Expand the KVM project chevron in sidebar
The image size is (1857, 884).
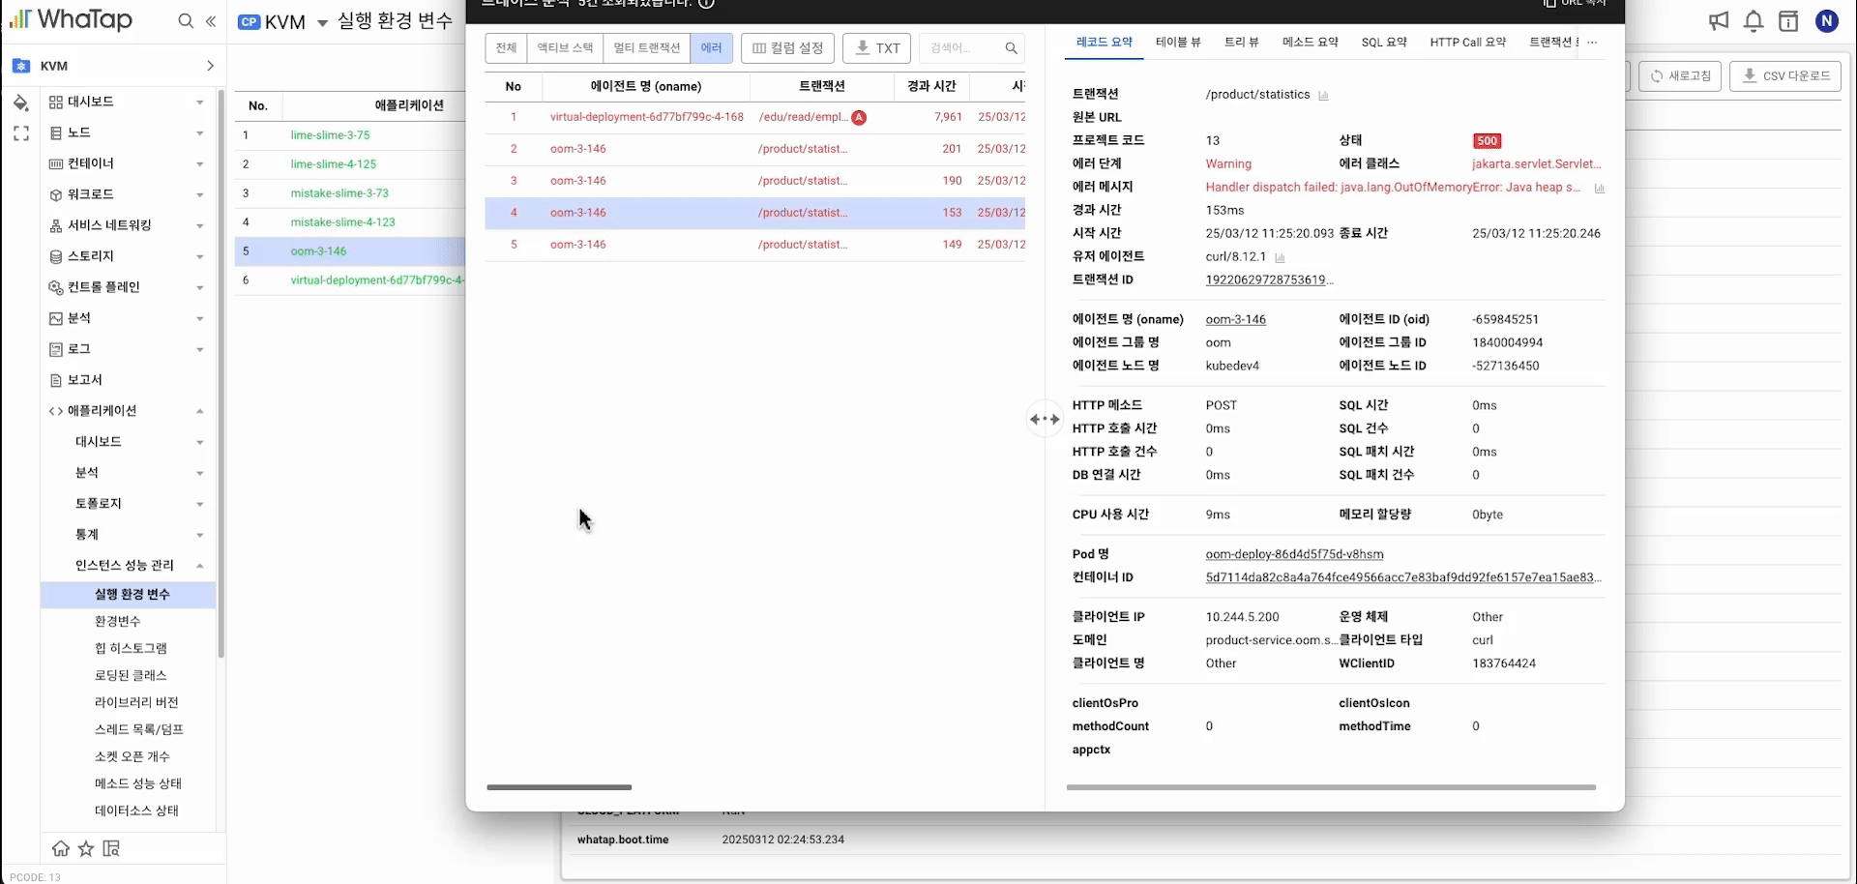click(210, 66)
